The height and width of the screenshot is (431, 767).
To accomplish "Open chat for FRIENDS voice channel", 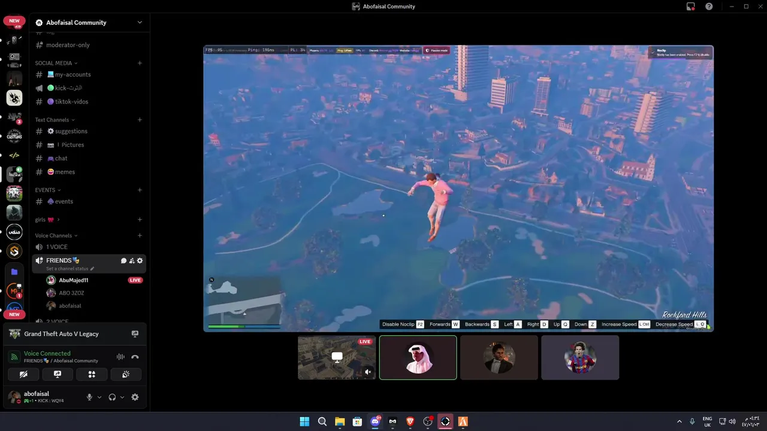I will [x=123, y=260].
